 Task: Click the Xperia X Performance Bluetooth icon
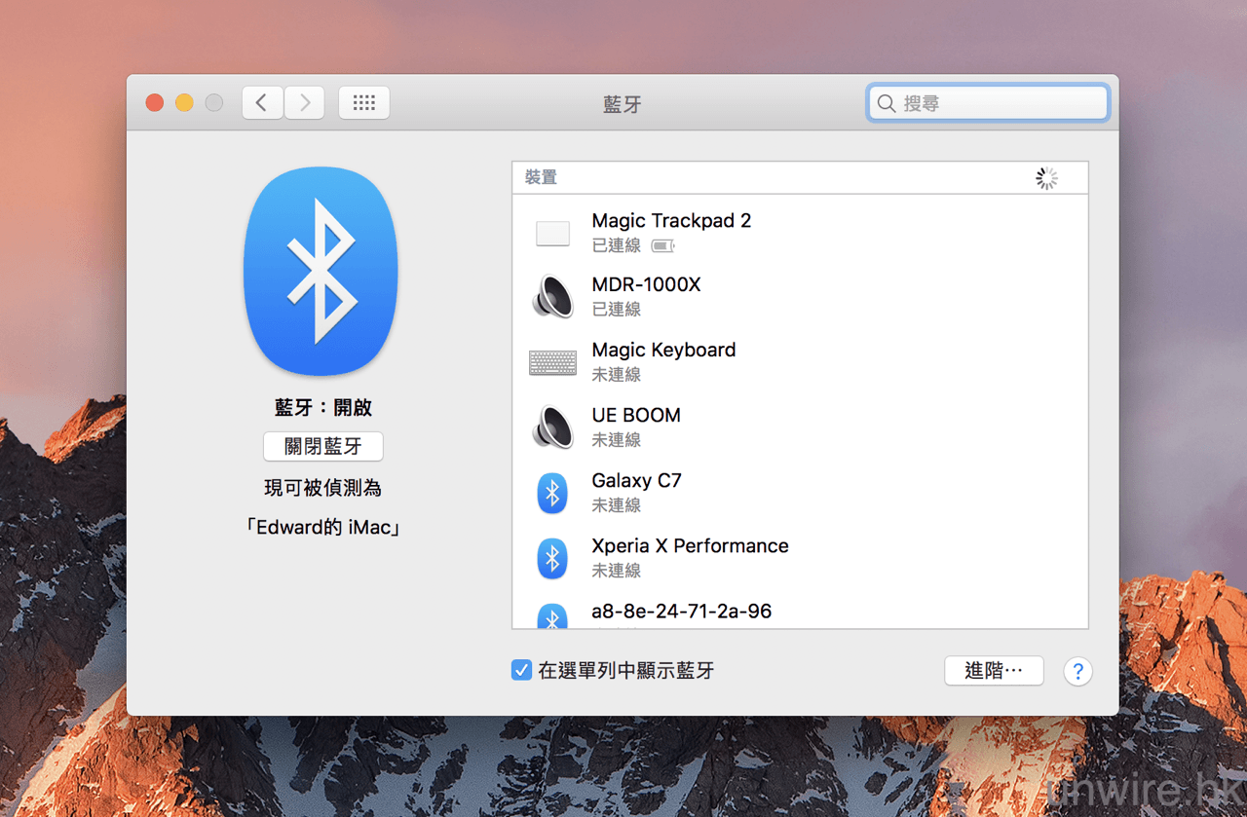click(552, 558)
